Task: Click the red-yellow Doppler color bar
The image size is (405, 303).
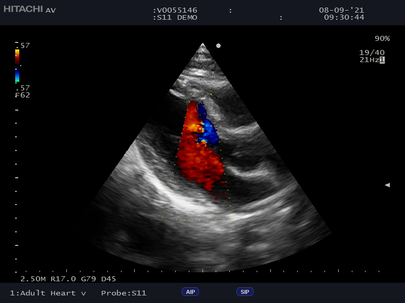Action: coord(17,57)
